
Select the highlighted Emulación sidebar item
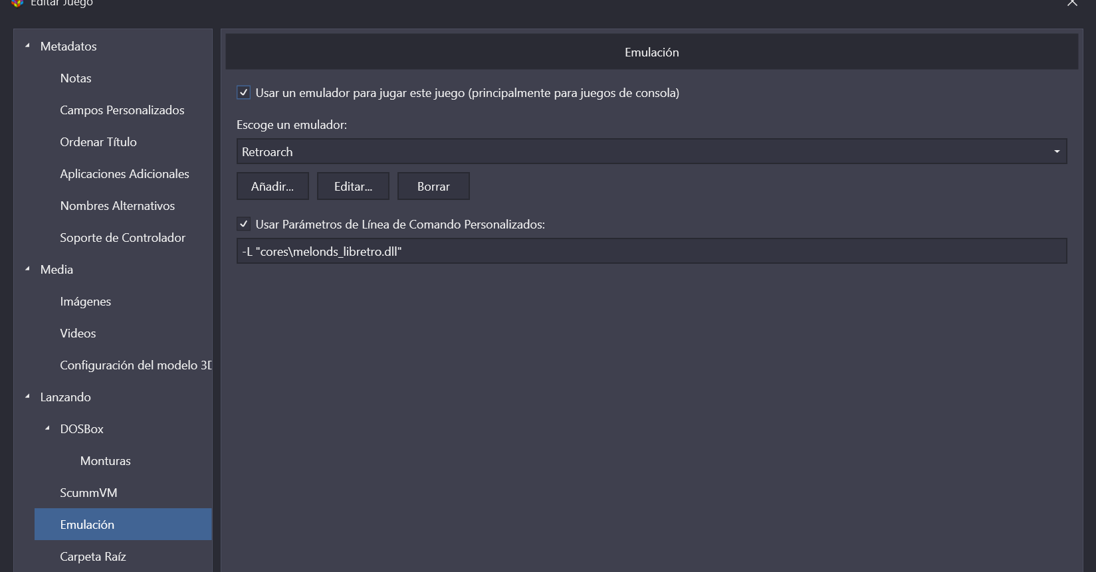123,524
